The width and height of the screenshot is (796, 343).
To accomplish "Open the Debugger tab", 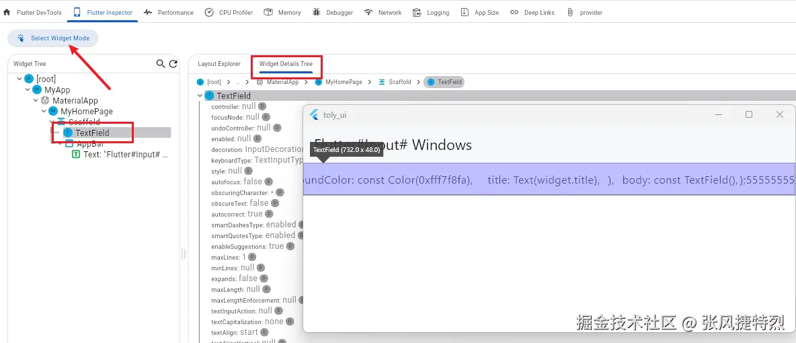I will tap(333, 12).
